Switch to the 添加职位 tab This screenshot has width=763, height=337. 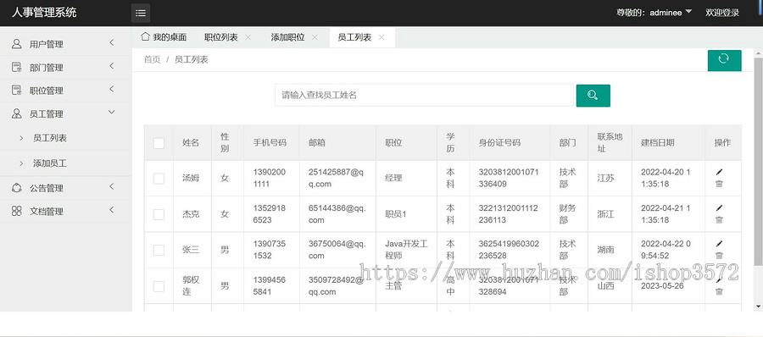click(287, 37)
